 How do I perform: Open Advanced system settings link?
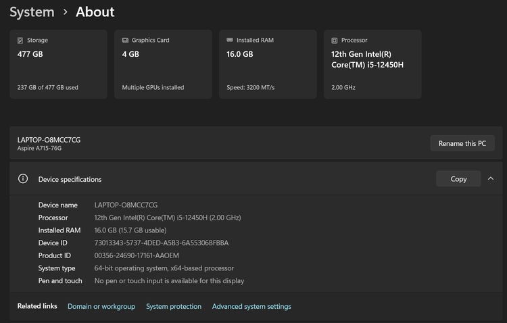pos(251,307)
